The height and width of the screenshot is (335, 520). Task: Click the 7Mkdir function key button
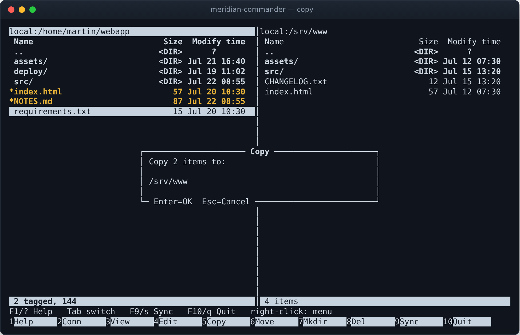(x=322, y=322)
